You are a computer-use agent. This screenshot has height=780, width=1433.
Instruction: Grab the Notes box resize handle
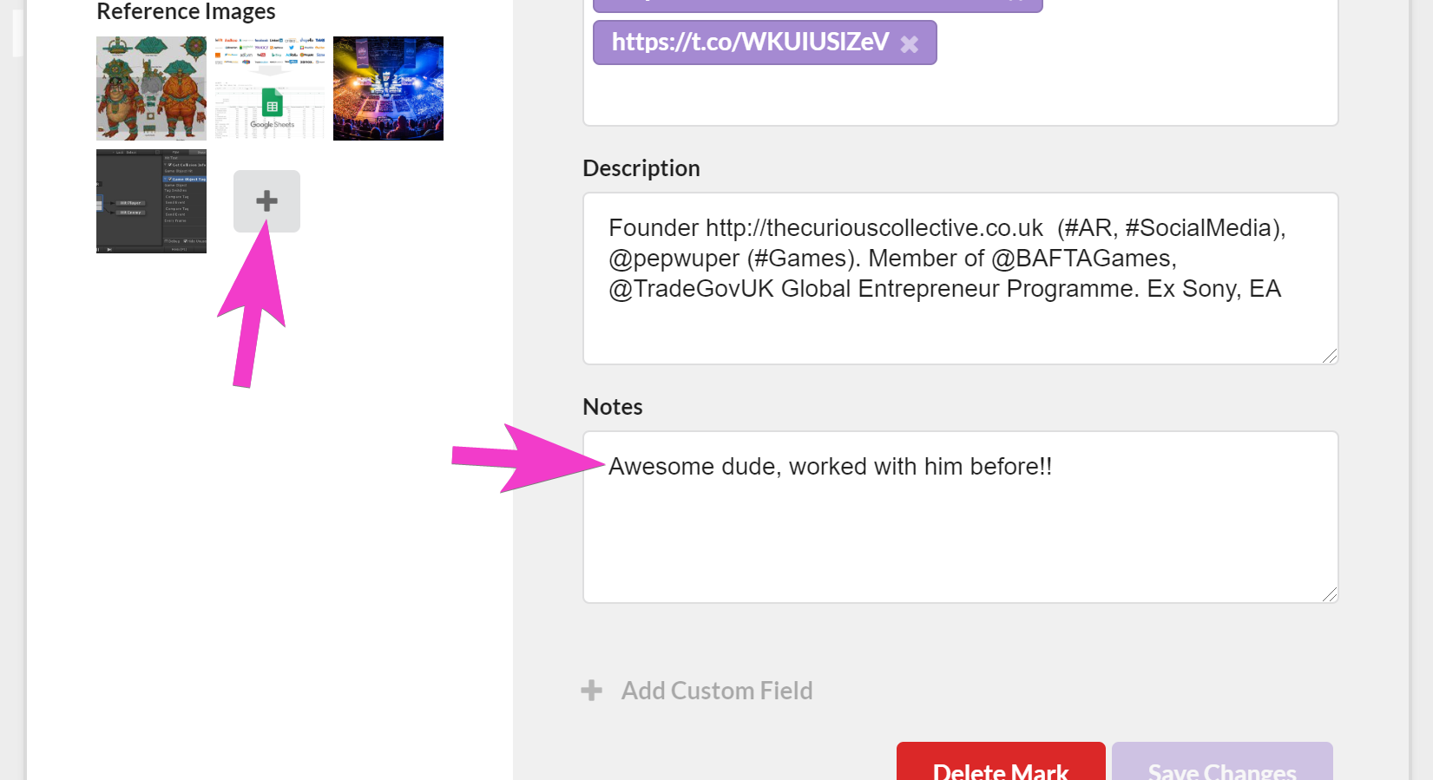point(1330,594)
